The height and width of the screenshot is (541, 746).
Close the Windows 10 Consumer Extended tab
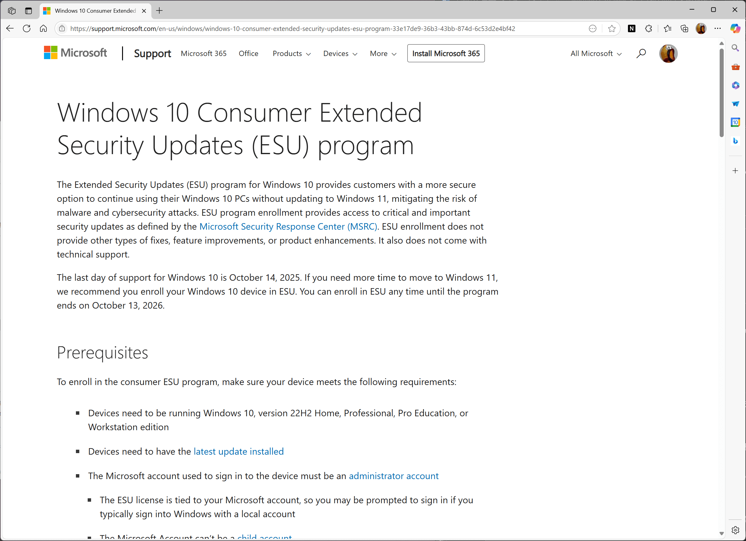tap(144, 11)
